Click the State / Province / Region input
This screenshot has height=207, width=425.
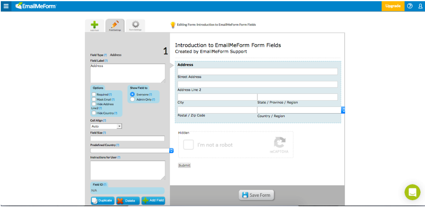coord(297,97)
